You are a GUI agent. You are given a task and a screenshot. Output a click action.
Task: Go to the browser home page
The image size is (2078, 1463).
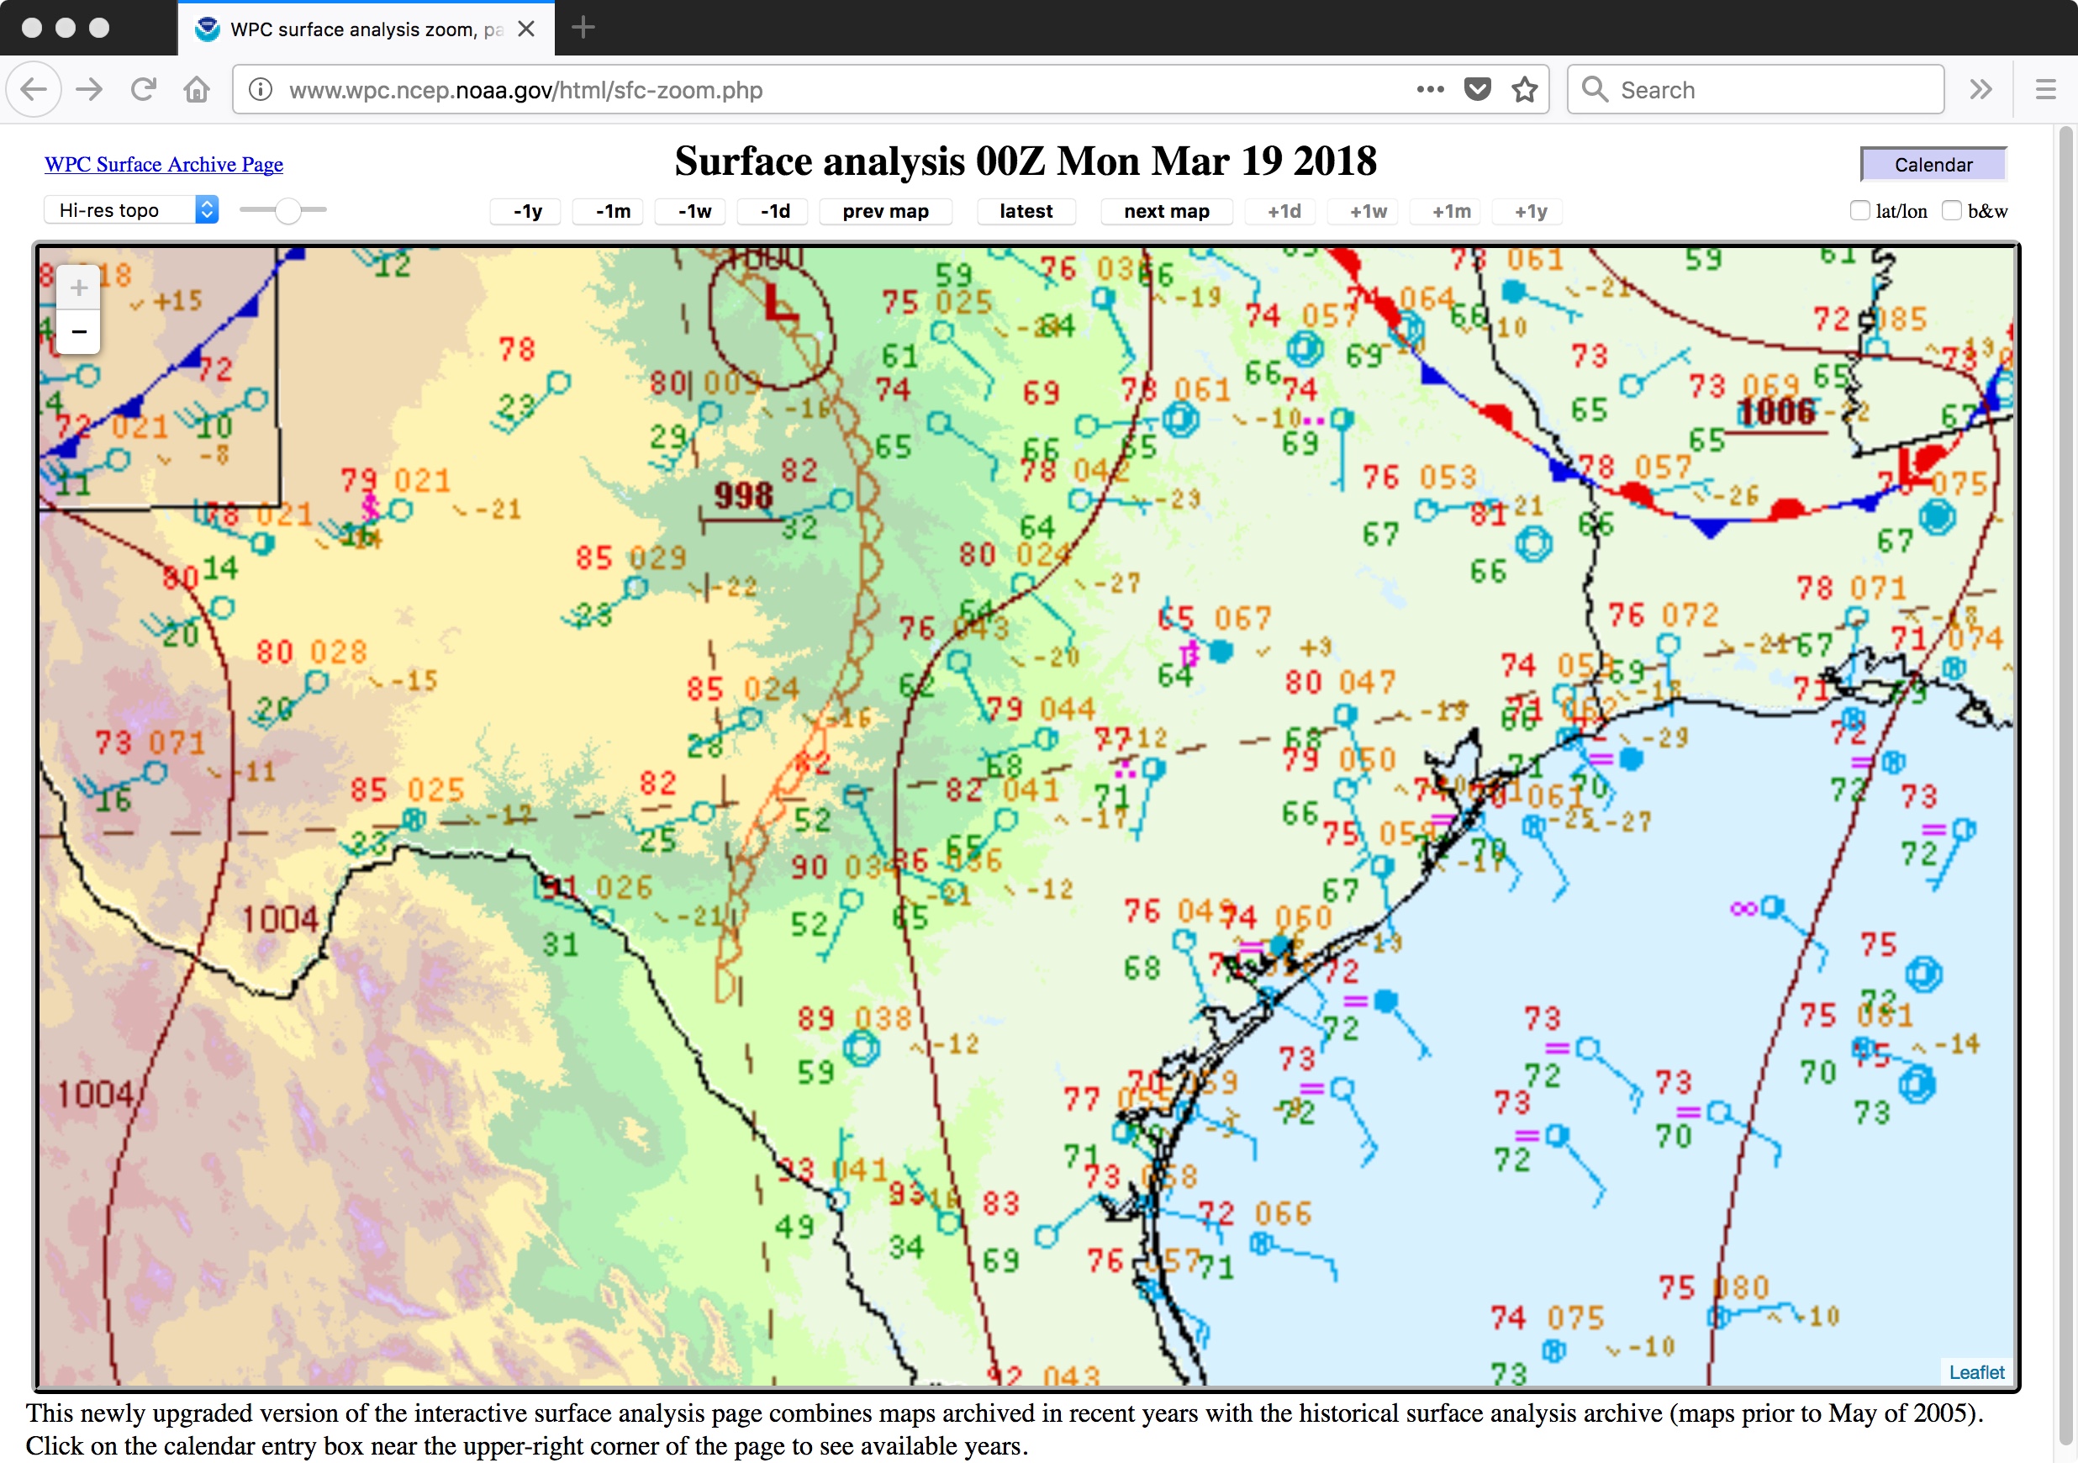[x=197, y=90]
